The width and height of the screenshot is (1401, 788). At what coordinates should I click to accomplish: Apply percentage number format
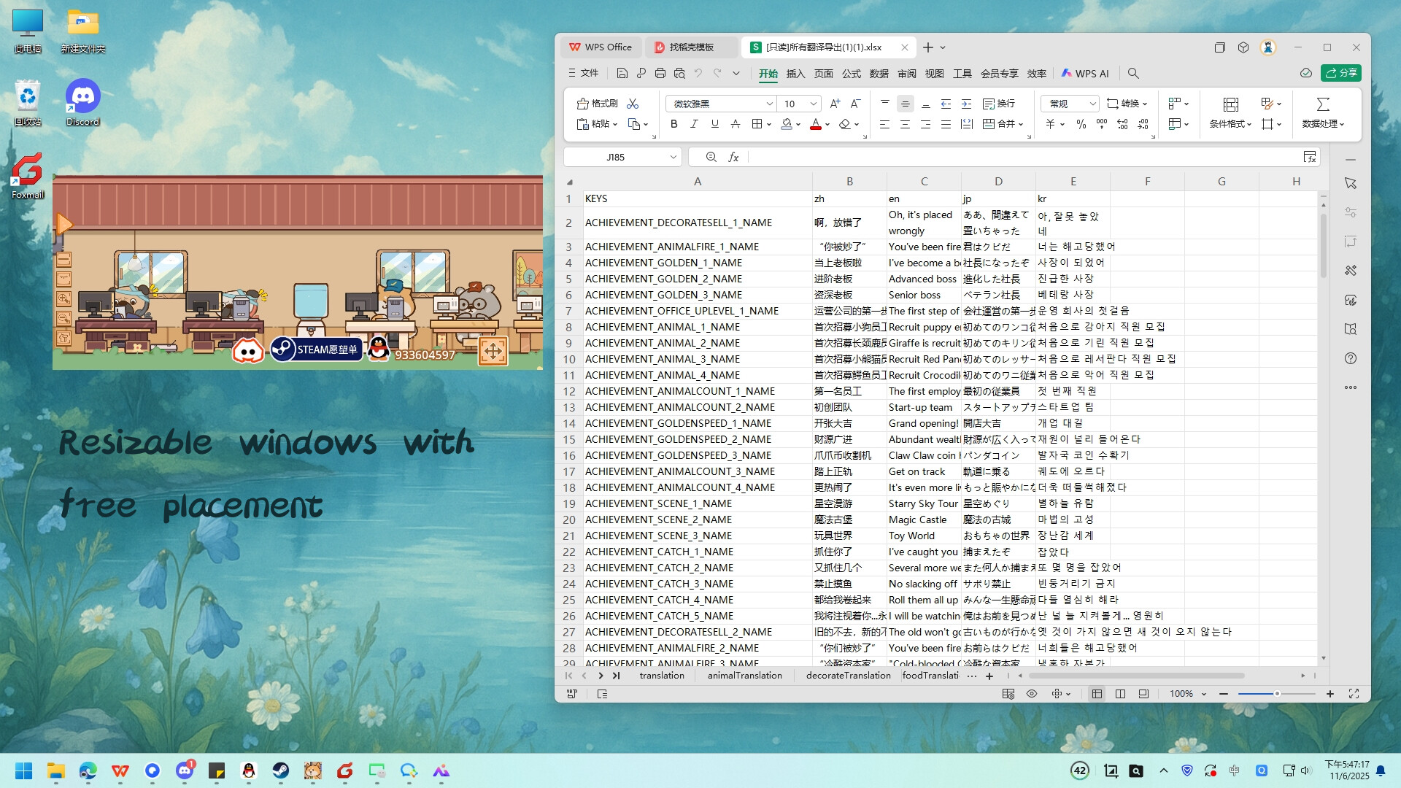pos(1082,125)
